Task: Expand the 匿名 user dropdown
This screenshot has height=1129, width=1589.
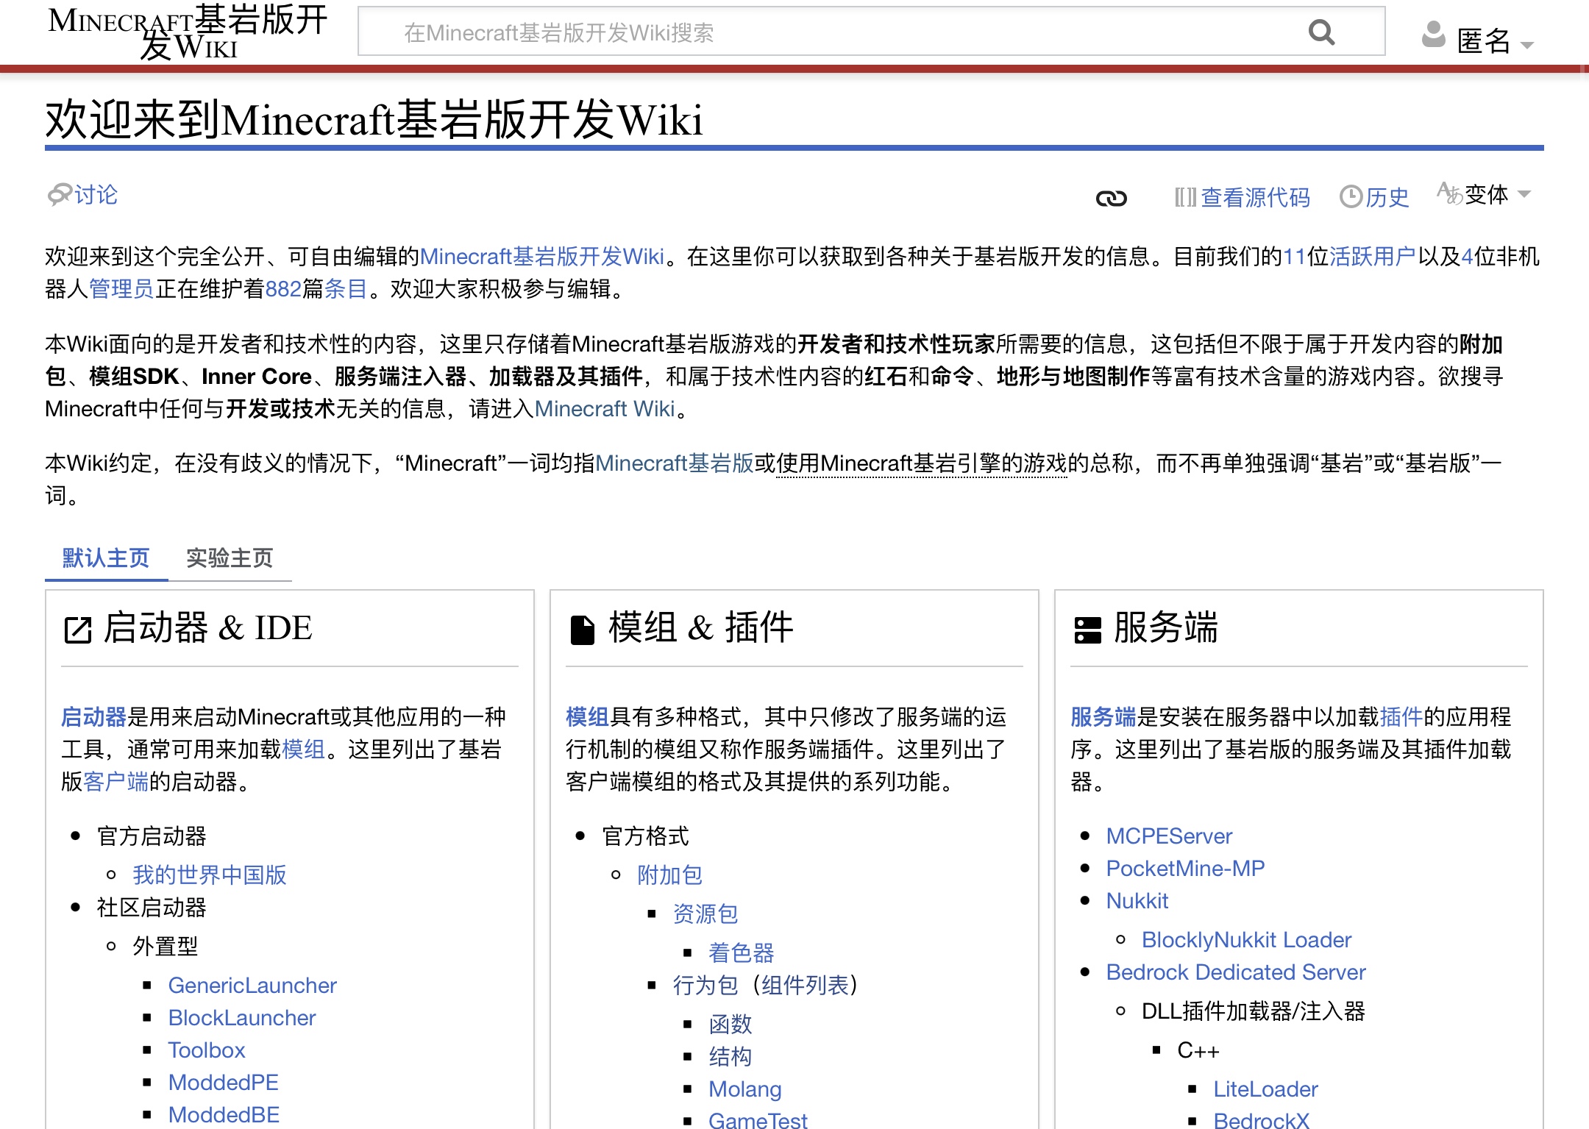Action: pyautogui.click(x=1496, y=41)
